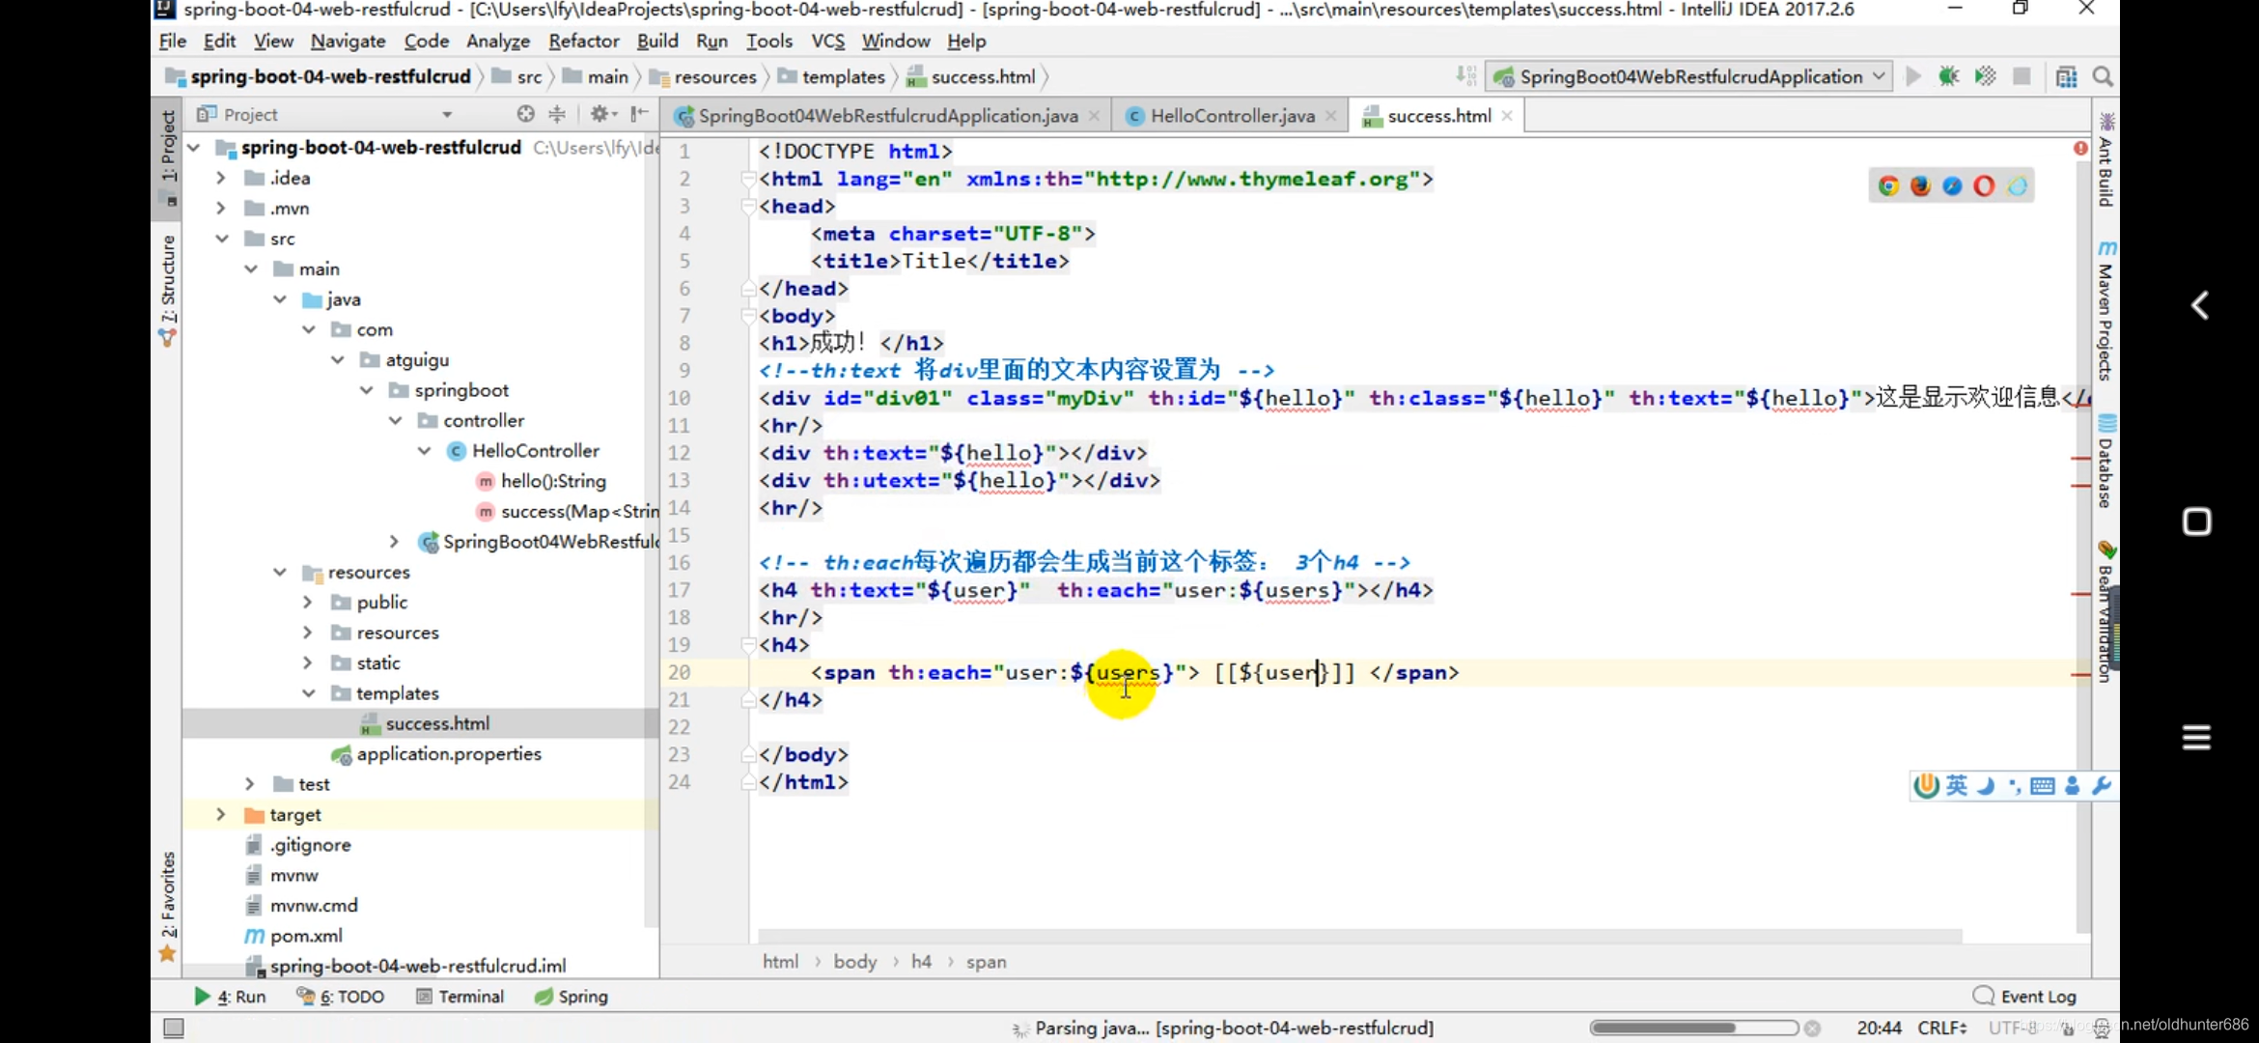Open in Chrome browser icon
2259x1043 pixels.
[1889, 186]
